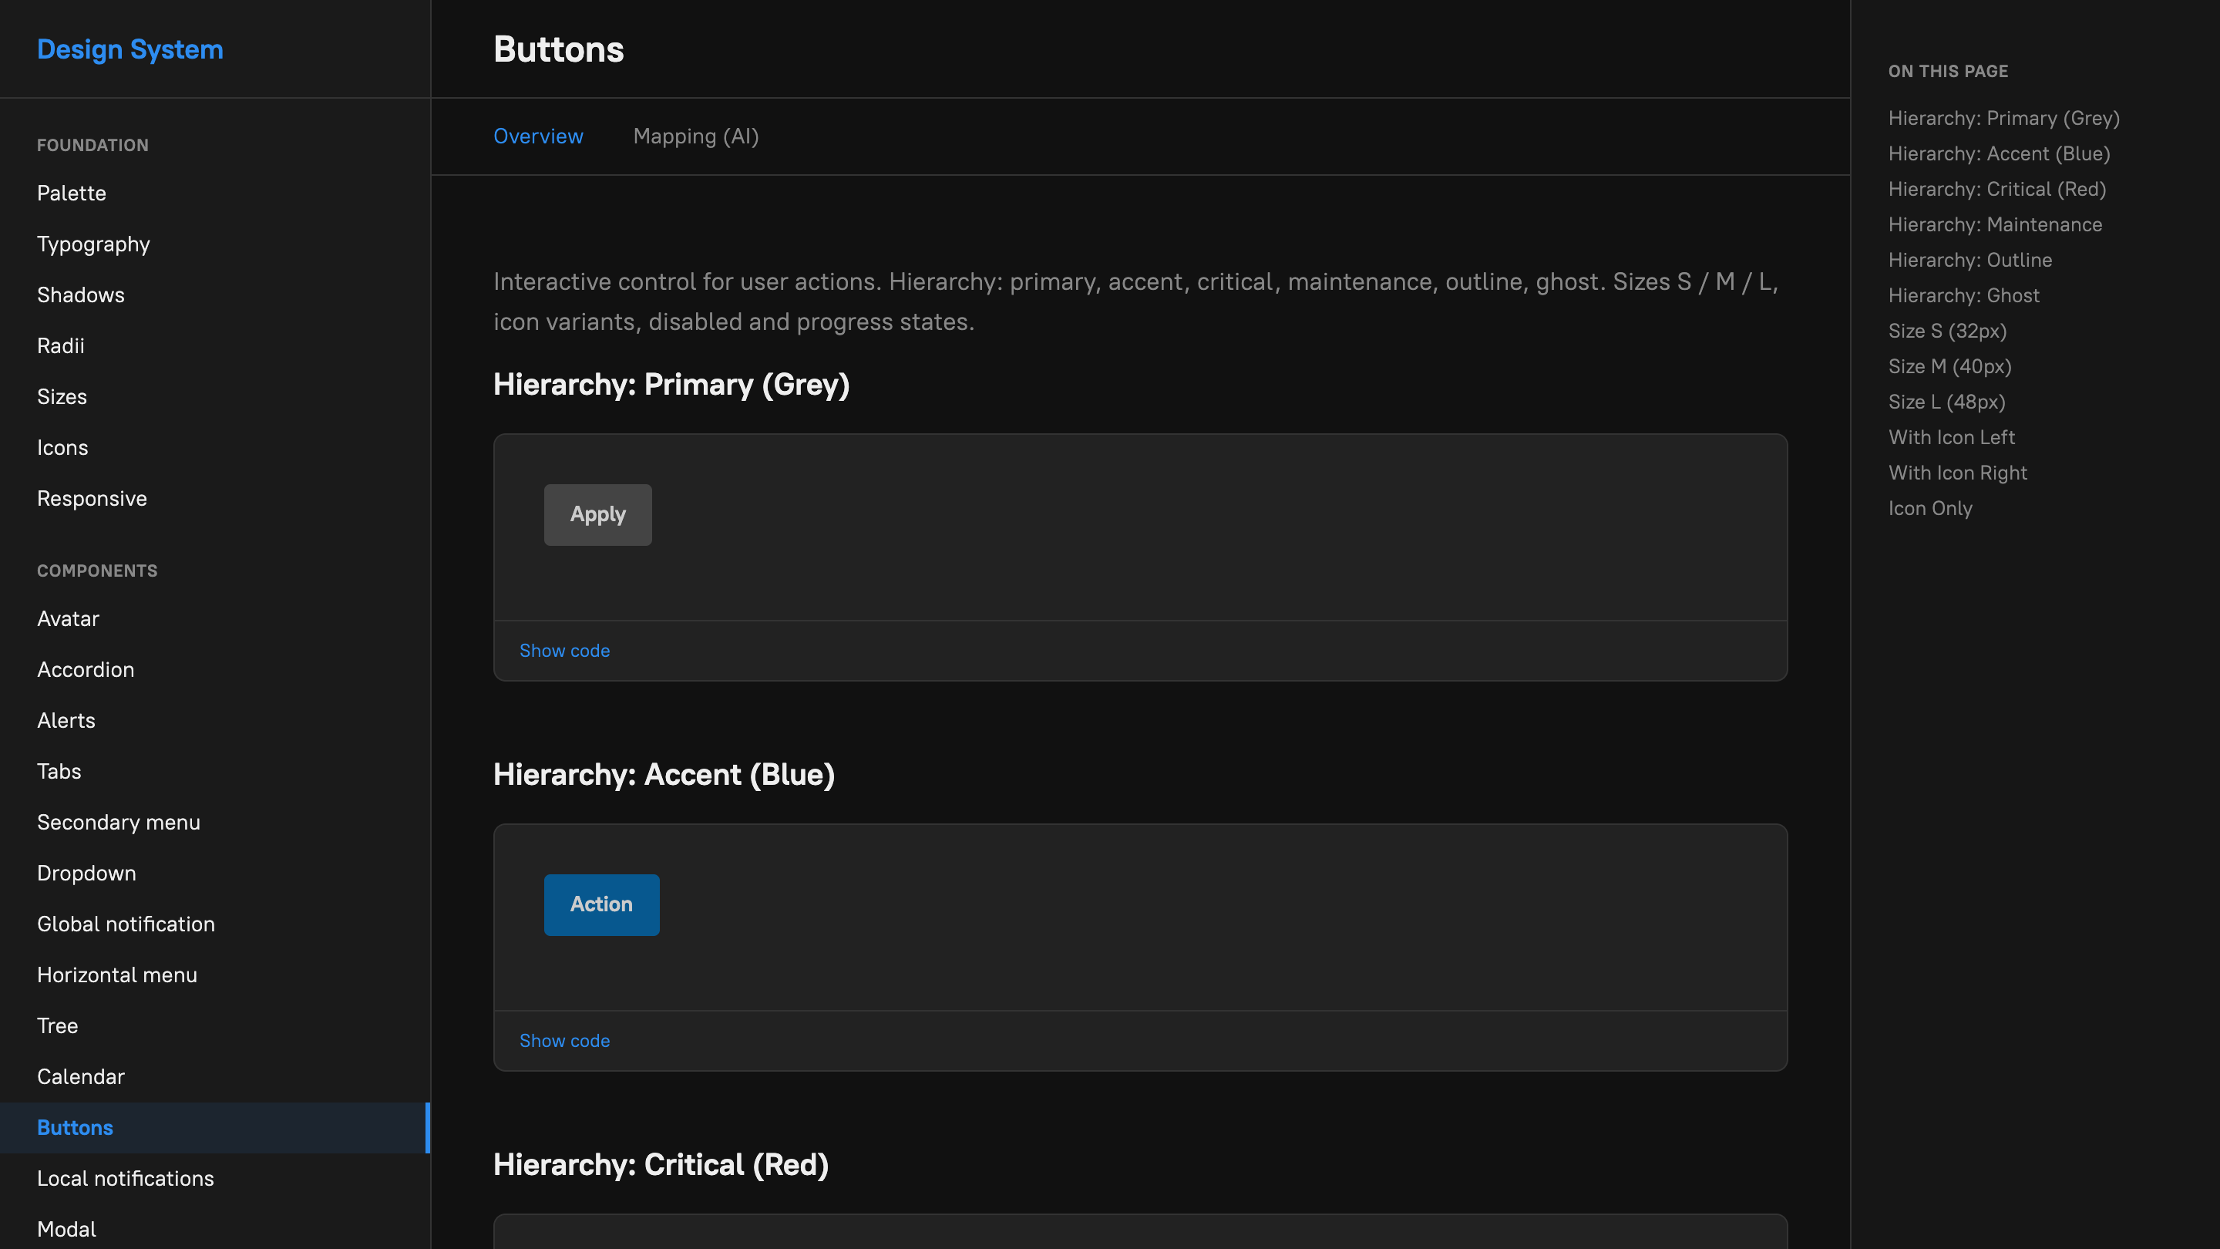
Task: Jump to Hierarchy: Outline section
Action: click(x=1970, y=260)
